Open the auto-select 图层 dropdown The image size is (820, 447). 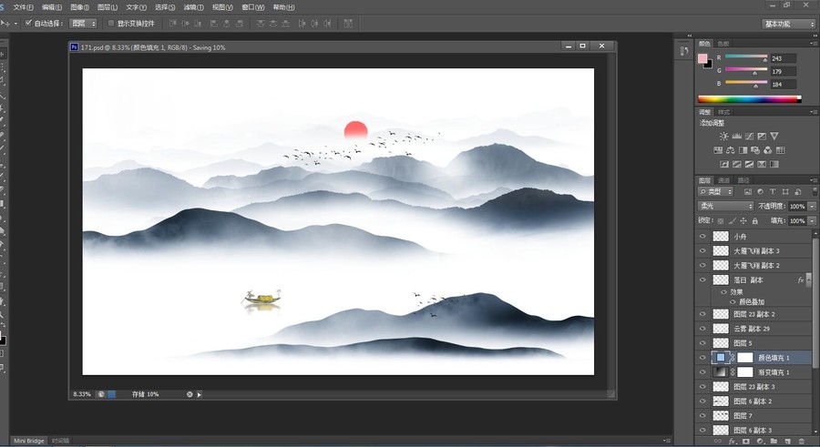point(84,23)
